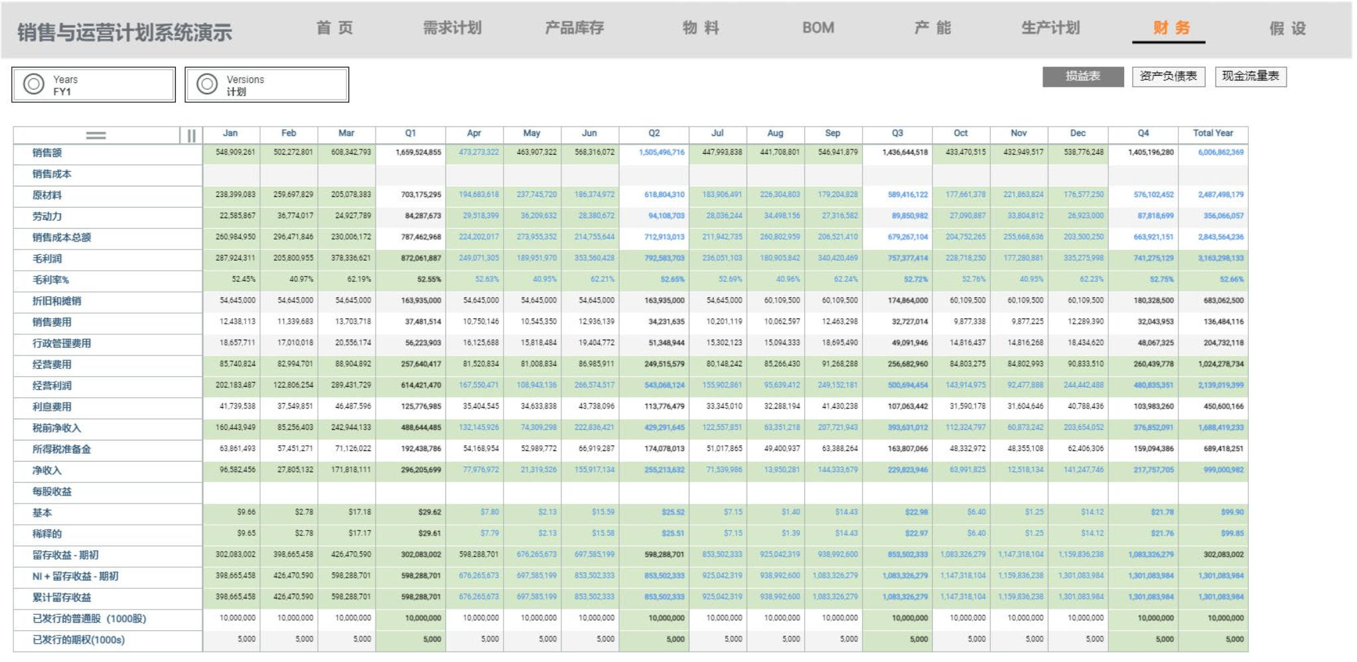The height and width of the screenshot is (662, 1357).
Task: Select the Q1 column header
Action: pyautogui.click(x=410, y=133)
